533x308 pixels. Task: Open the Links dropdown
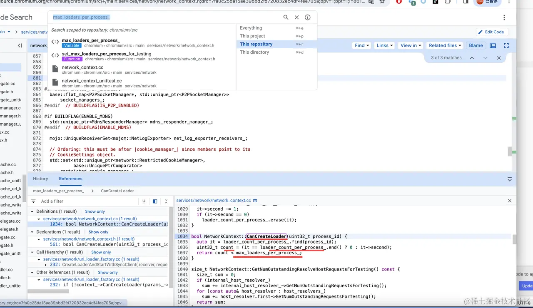click(385, 45)
